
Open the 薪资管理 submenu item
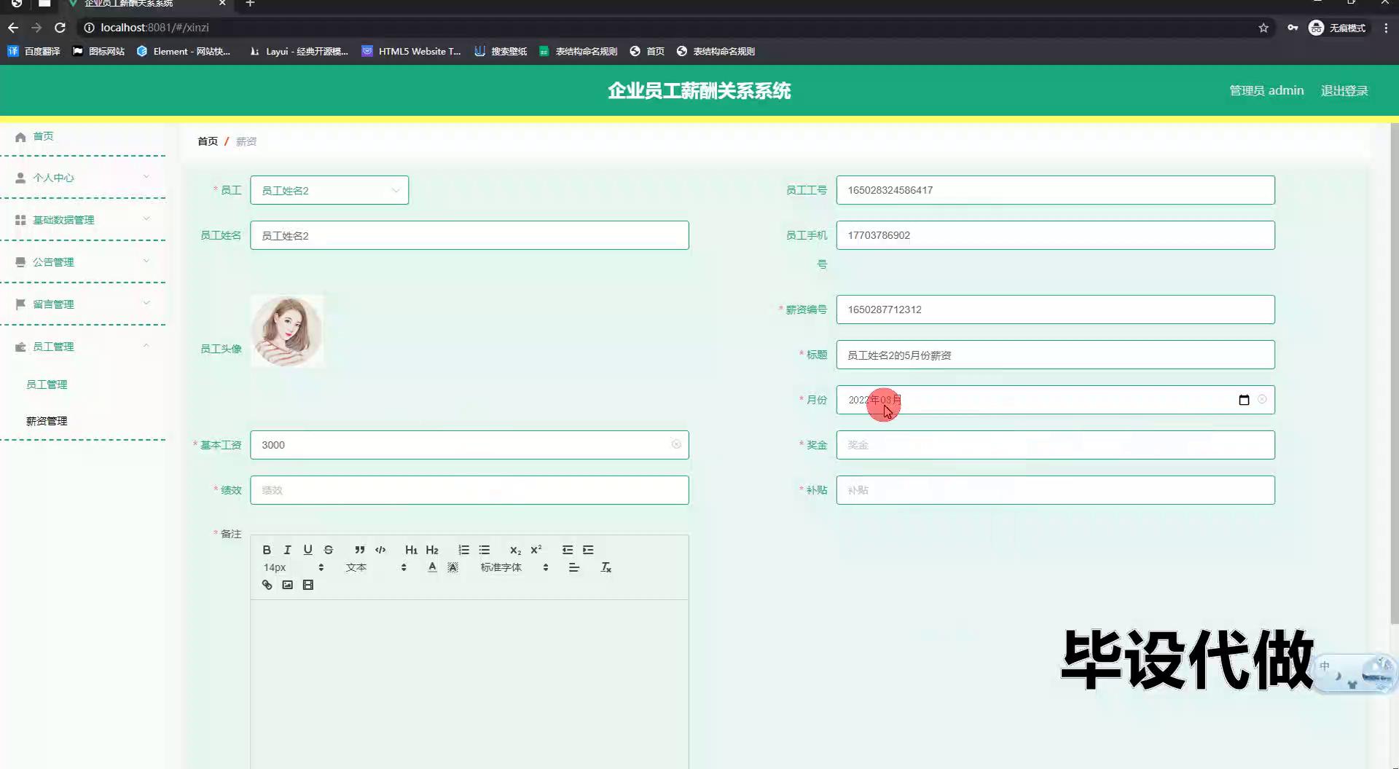47,421
